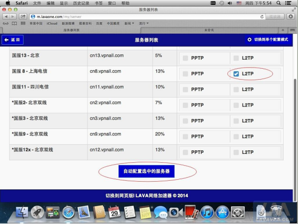The image size is (298, 224).
Task: Open the 文件 menu
Action: [37, 3]
